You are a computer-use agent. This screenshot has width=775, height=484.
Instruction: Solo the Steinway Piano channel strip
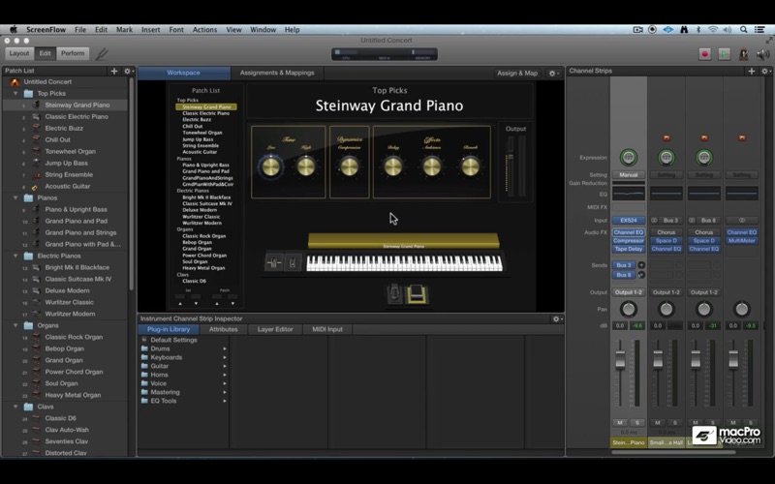click(x=637, y=423)
